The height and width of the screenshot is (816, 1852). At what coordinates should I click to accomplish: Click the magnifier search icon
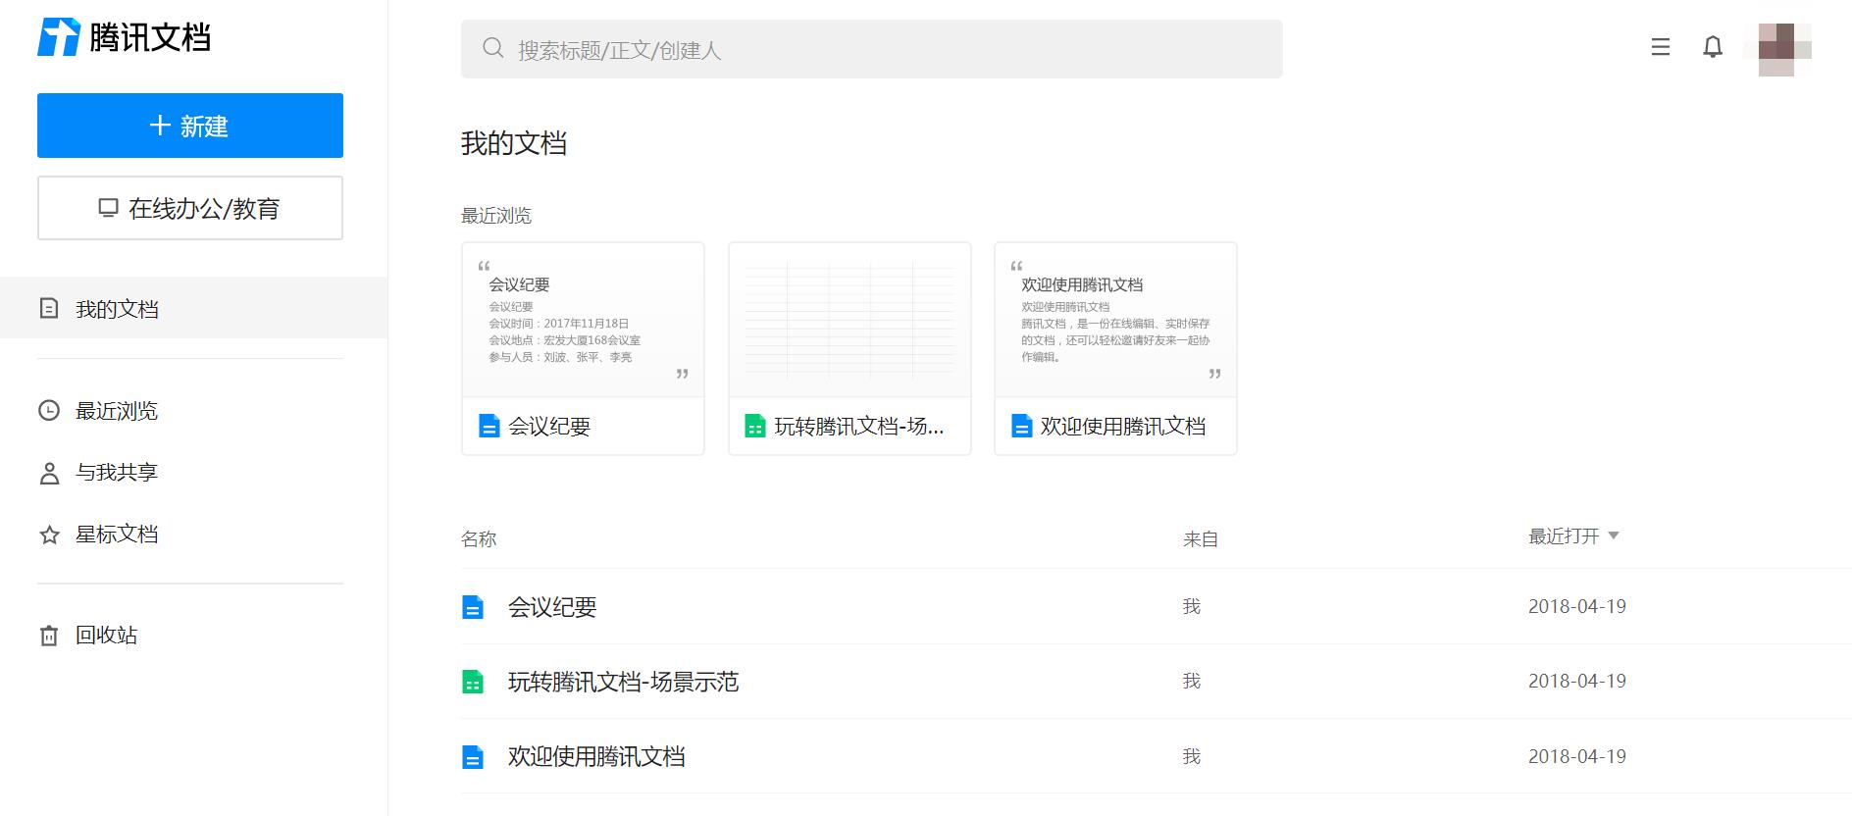(493, 48)
